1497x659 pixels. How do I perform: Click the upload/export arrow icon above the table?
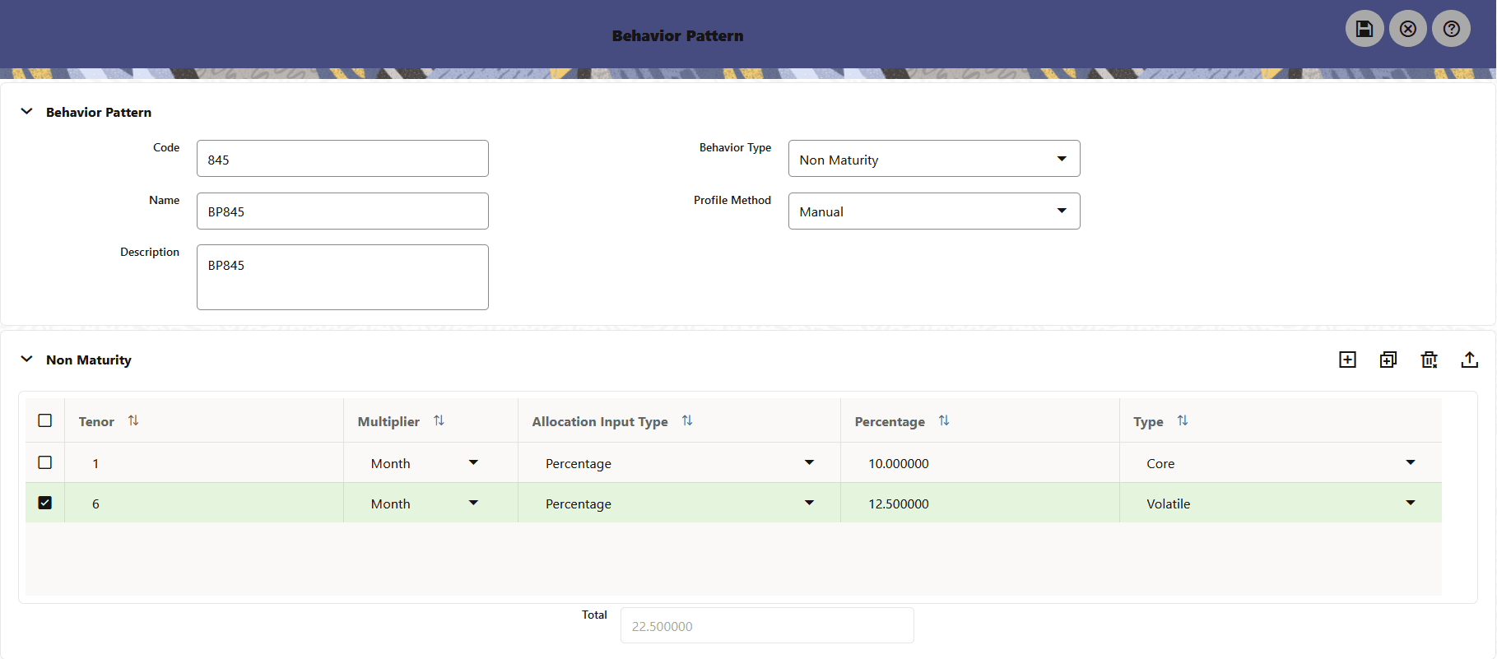pos(1470,360)
